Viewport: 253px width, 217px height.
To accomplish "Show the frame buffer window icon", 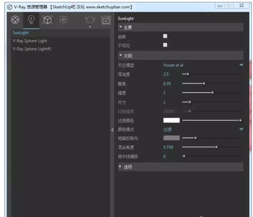I will click(106, 20).
